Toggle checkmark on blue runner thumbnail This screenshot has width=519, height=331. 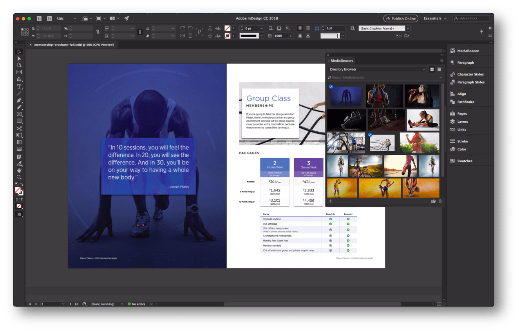coord(331,87)
